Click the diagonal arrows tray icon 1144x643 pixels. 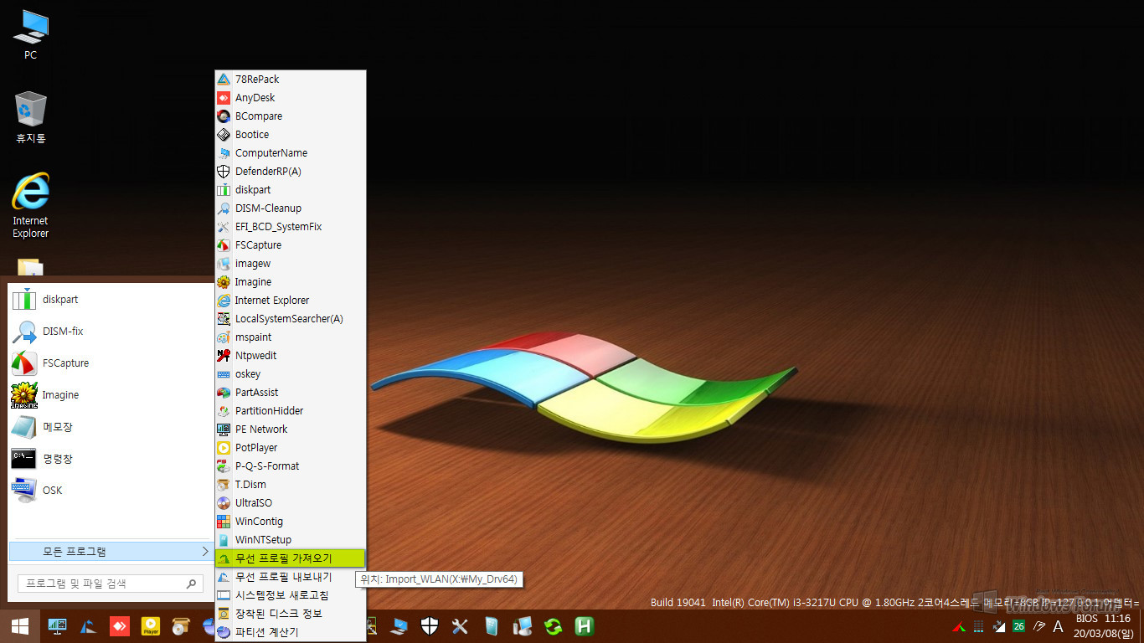[x=998, y=626]
